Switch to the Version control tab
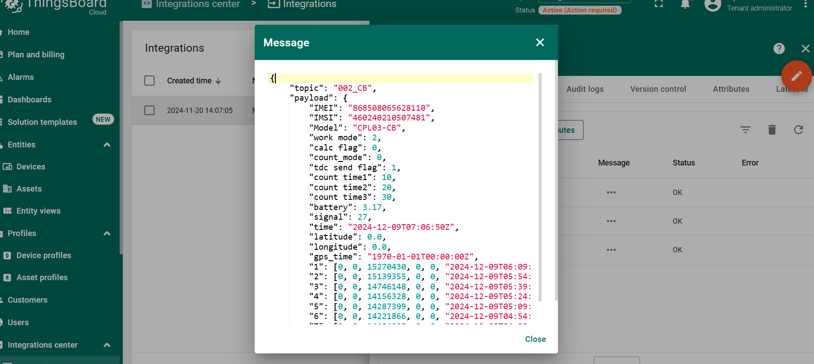This screenshot has height=364, width=814. pyautogui.click(x=658, y=89)
